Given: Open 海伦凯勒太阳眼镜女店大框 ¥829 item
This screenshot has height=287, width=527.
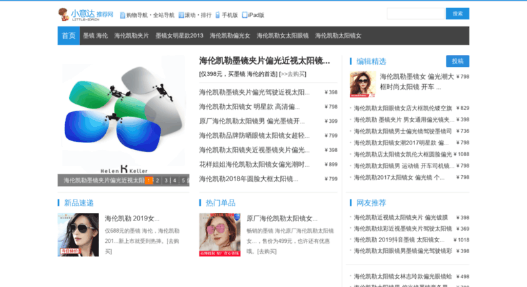Looking at the screenshot, I should click(x=403, y=108).
